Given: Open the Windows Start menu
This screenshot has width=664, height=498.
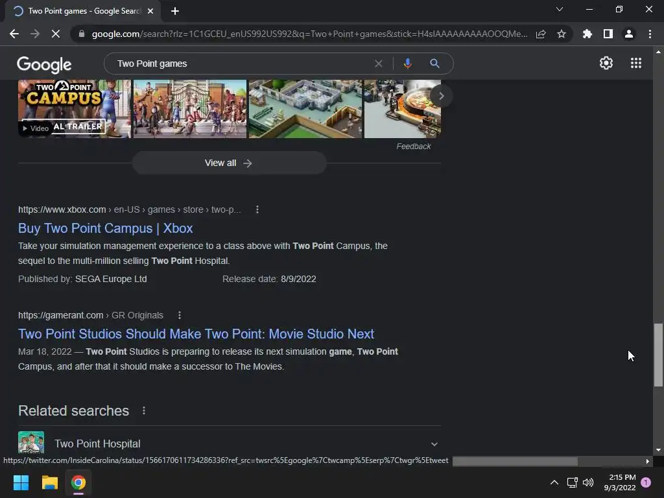Looking at the screenshot, I should (21, 482).
